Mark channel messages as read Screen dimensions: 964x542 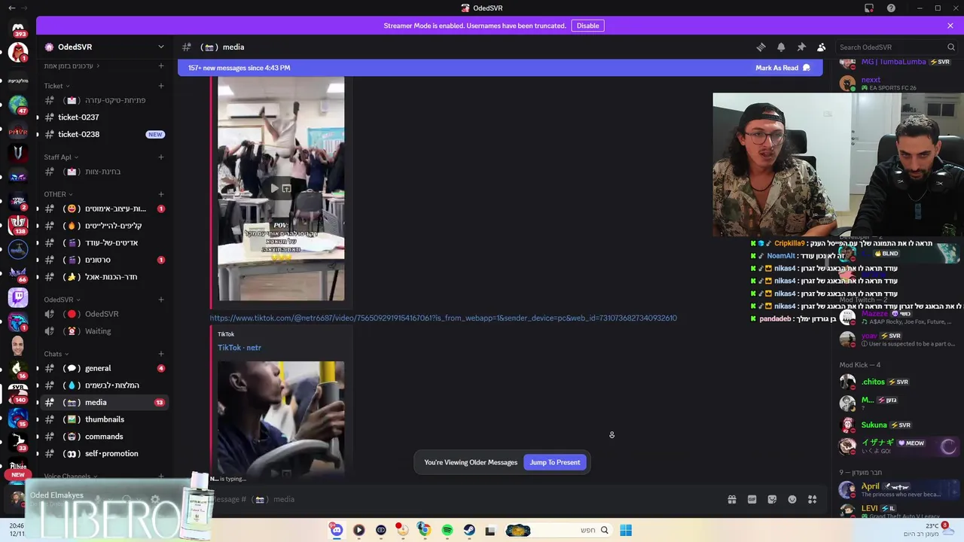(x=782, y=68)
